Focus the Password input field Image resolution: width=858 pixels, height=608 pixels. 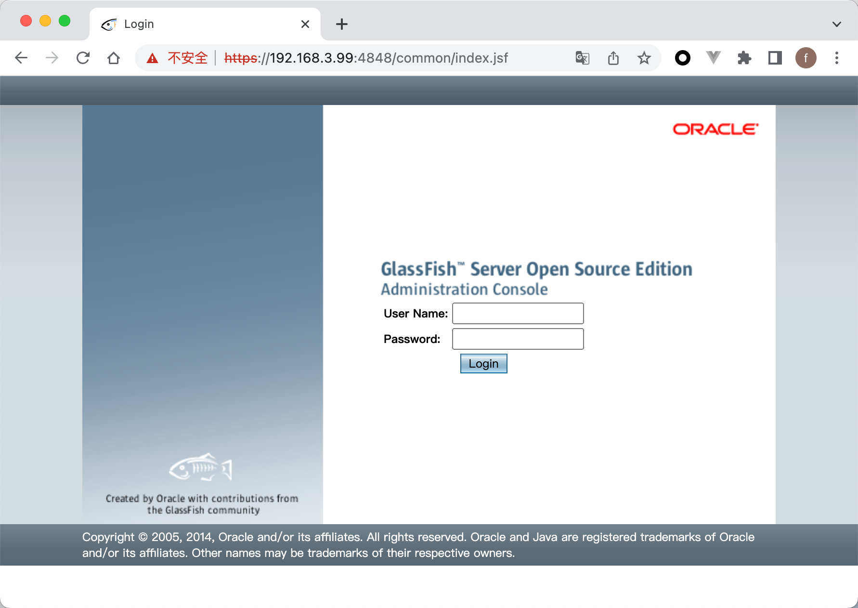pos(518,339)
